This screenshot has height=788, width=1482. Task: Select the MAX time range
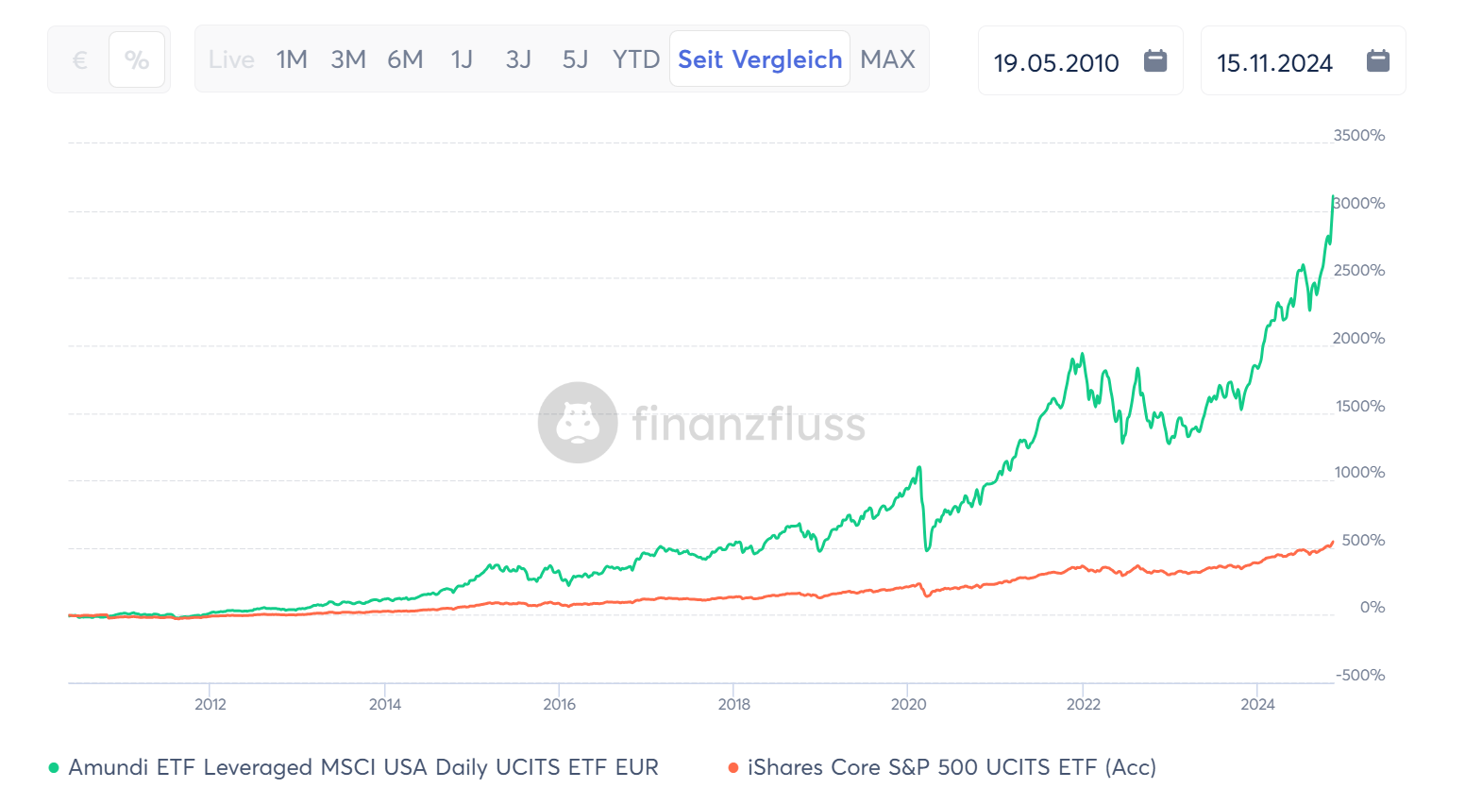(887, 59)
